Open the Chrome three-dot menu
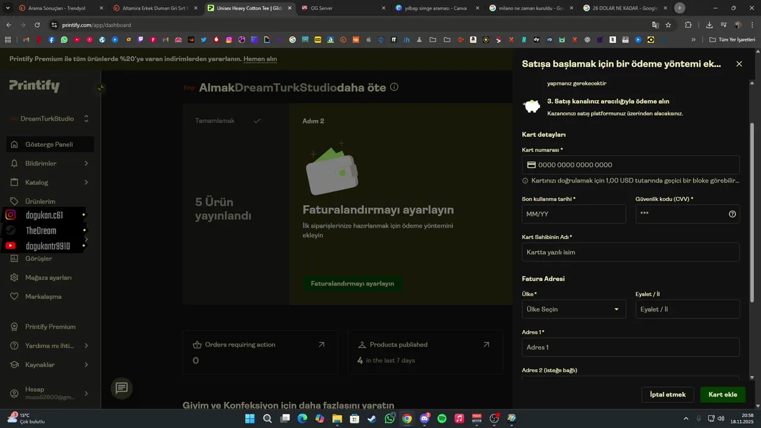This screenshot has height=428, width=761. [752, 25]
